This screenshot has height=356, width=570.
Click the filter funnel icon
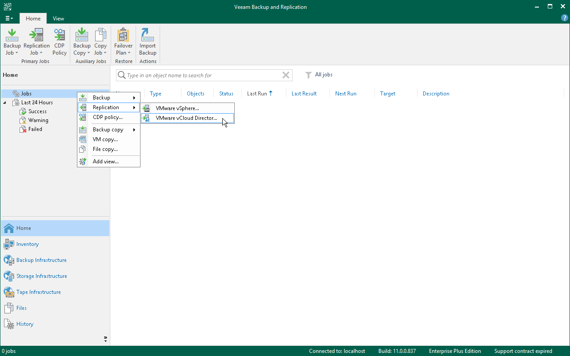[308, 75]
